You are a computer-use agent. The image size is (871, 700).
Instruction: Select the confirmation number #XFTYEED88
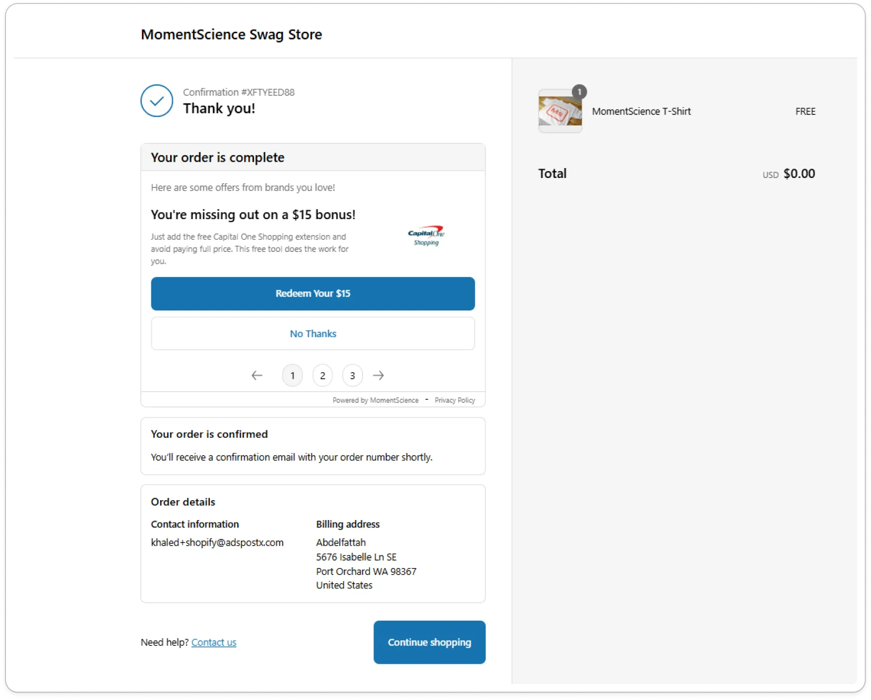point(268,92)
